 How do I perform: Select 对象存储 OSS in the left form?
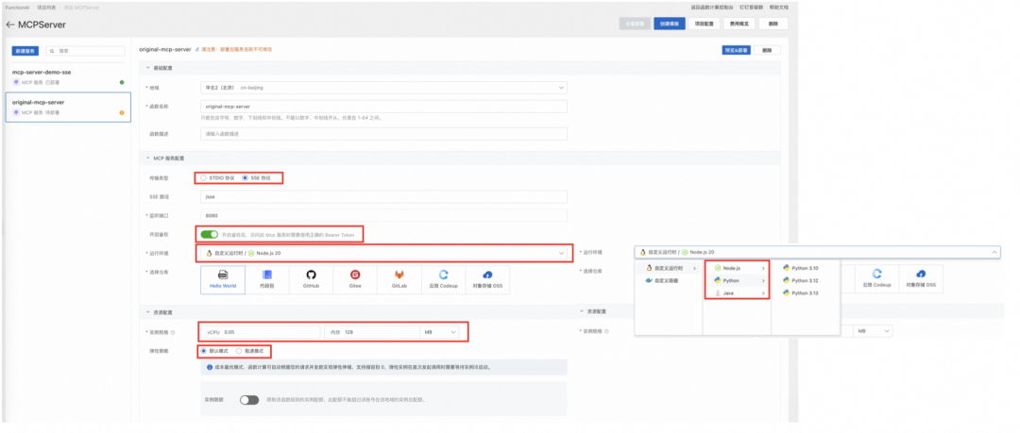pos(487,277)
